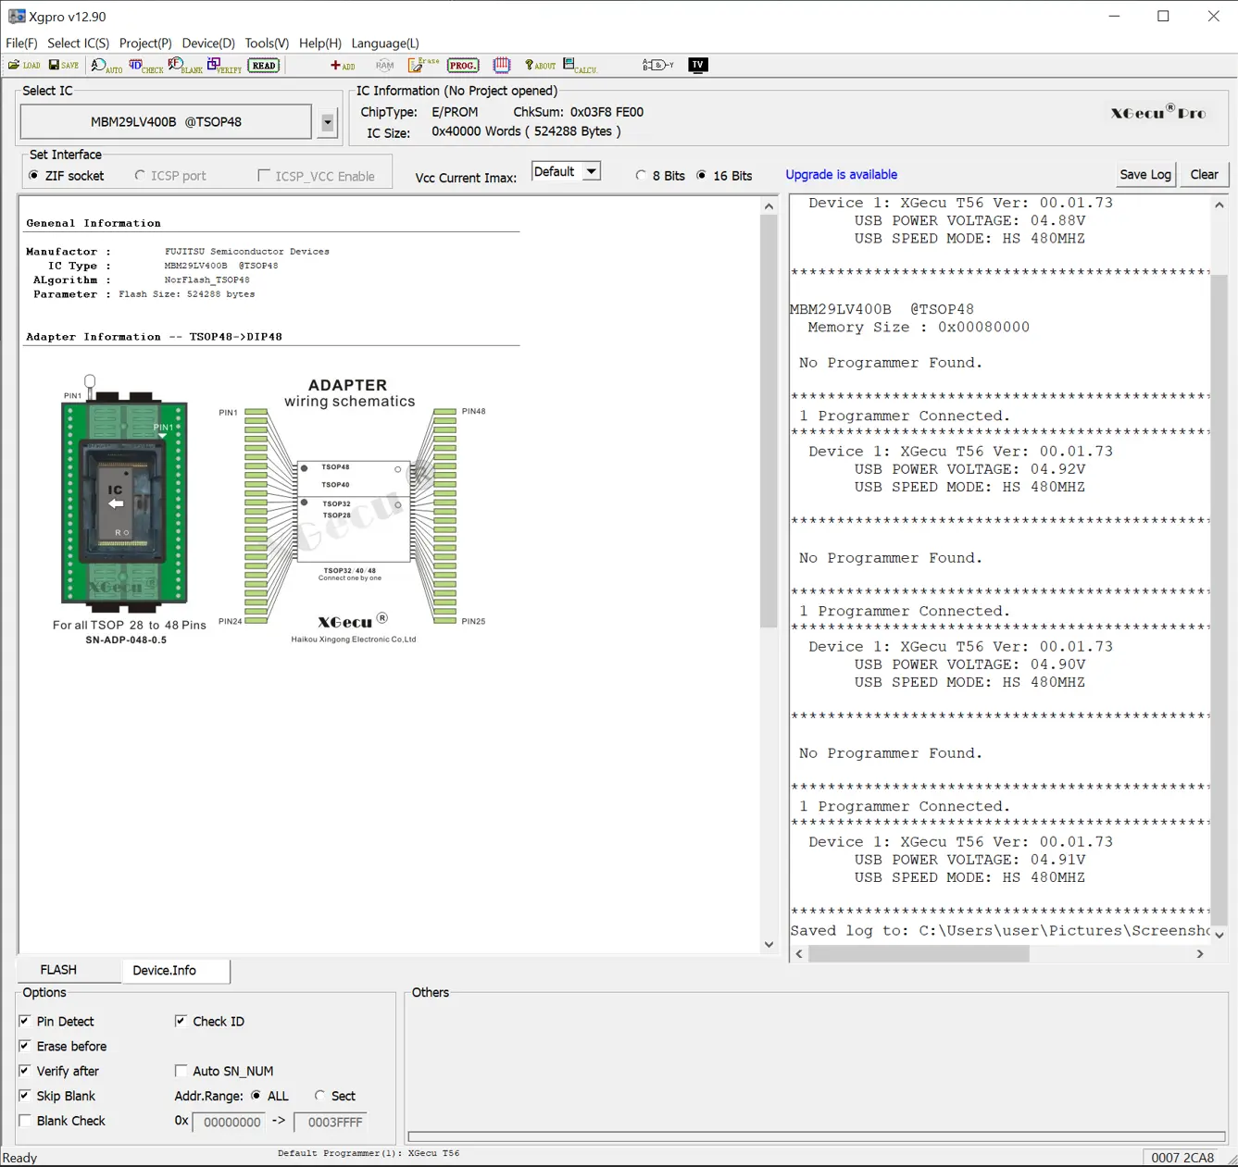The width and height of the screenshot is (1238, 1167).
Task: Open the Select IC(S) menu
Action: [78, 43]
